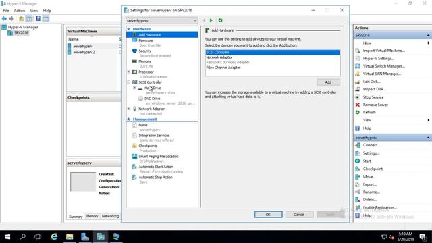Click the Up folder icon in Hyper-V toolbar

pos(21,18)
